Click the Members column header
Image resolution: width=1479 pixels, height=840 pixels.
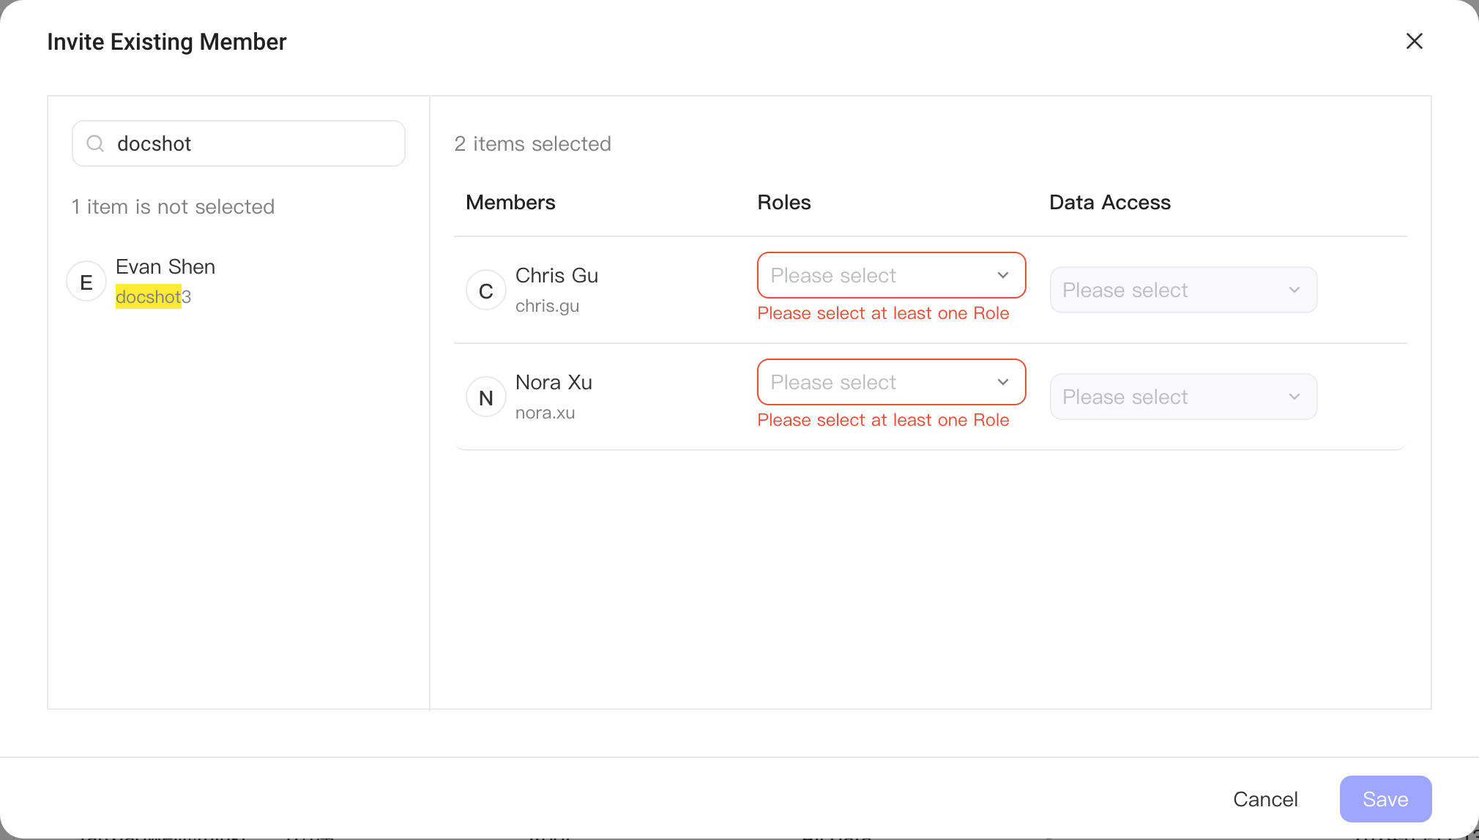coord(510,203)
